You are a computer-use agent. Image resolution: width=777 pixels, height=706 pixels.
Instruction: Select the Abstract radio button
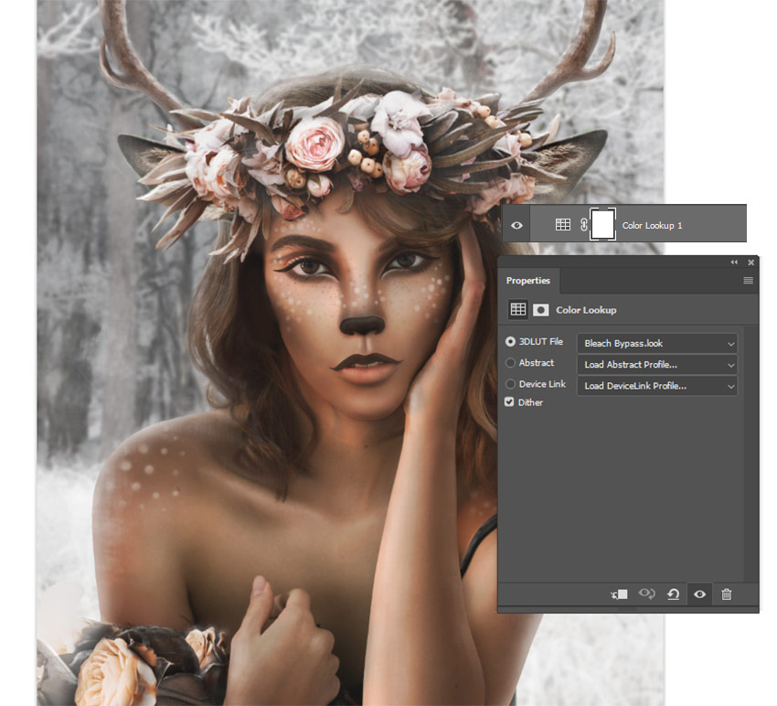point(510,363)
